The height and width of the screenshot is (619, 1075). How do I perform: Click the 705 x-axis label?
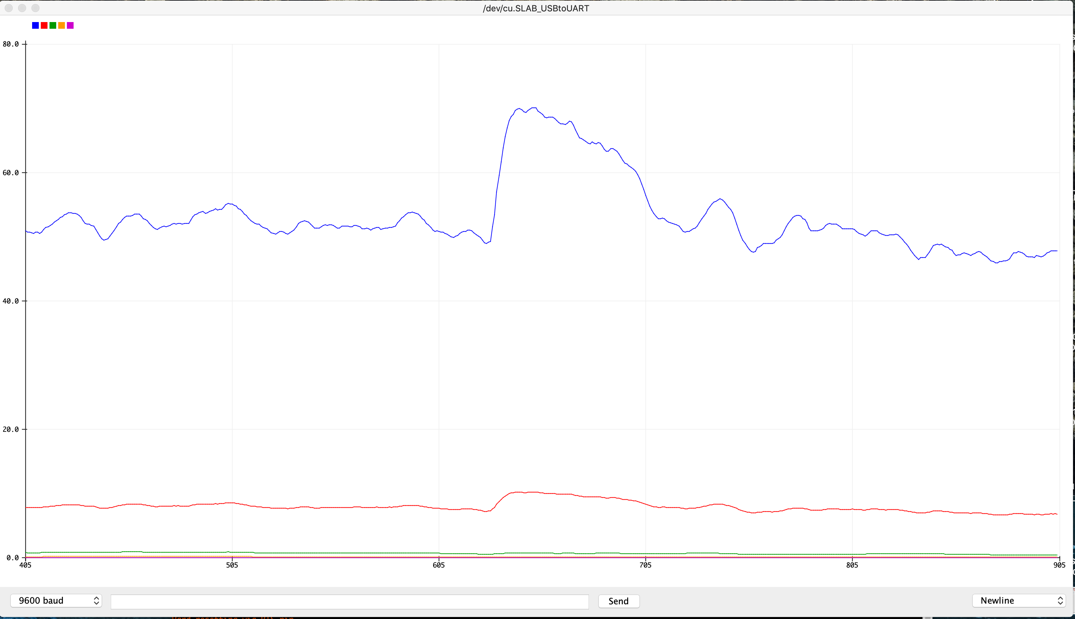pyautogui.click(x=646, y=565)
